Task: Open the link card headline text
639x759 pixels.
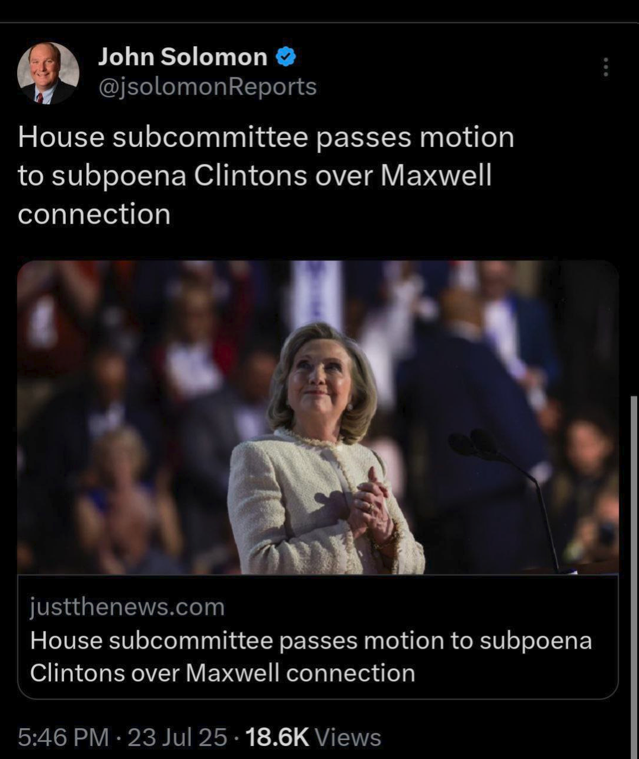Action: 311,657
